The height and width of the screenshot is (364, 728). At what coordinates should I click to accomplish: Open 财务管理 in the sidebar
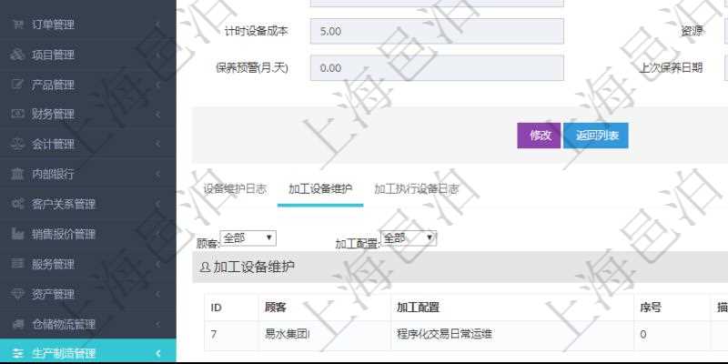pos(87,115)
